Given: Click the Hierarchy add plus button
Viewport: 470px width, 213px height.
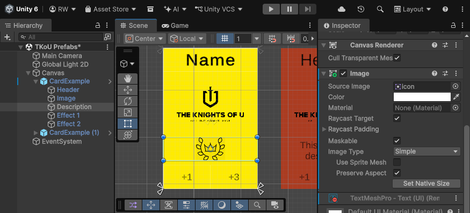Looking at the screenshot, I should pyautogui.click(x=7, y=37).
